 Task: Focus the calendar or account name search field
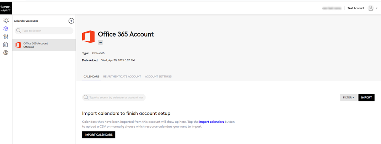coord(114,97)
